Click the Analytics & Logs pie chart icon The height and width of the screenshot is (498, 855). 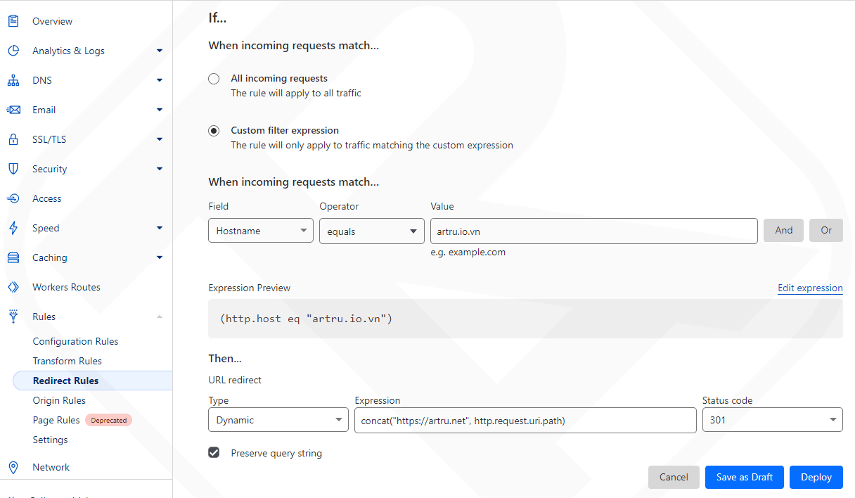(x=13, y=51)
